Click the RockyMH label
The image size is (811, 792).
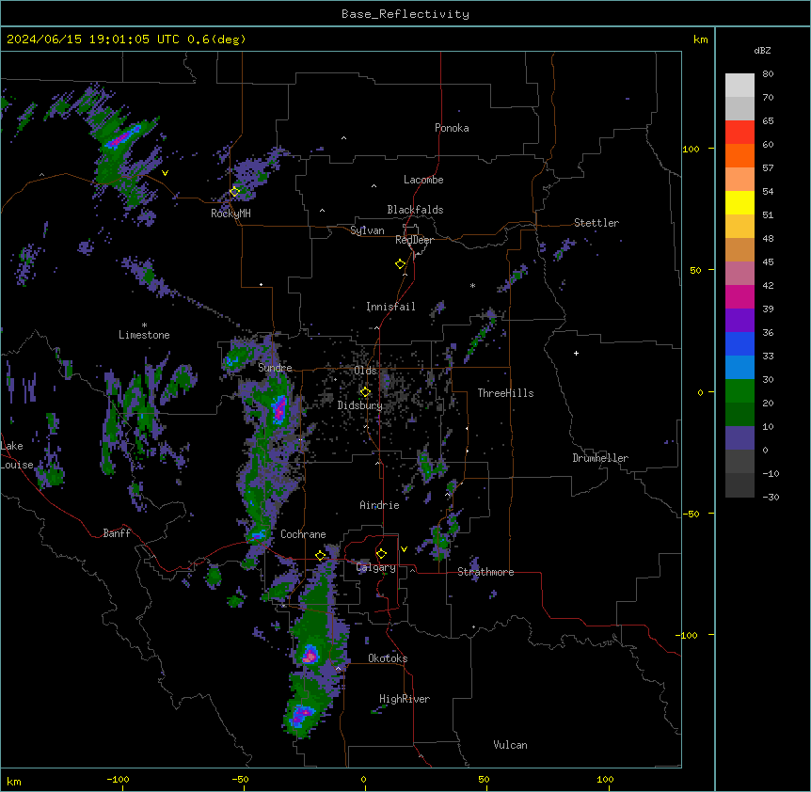coord(231,214)
